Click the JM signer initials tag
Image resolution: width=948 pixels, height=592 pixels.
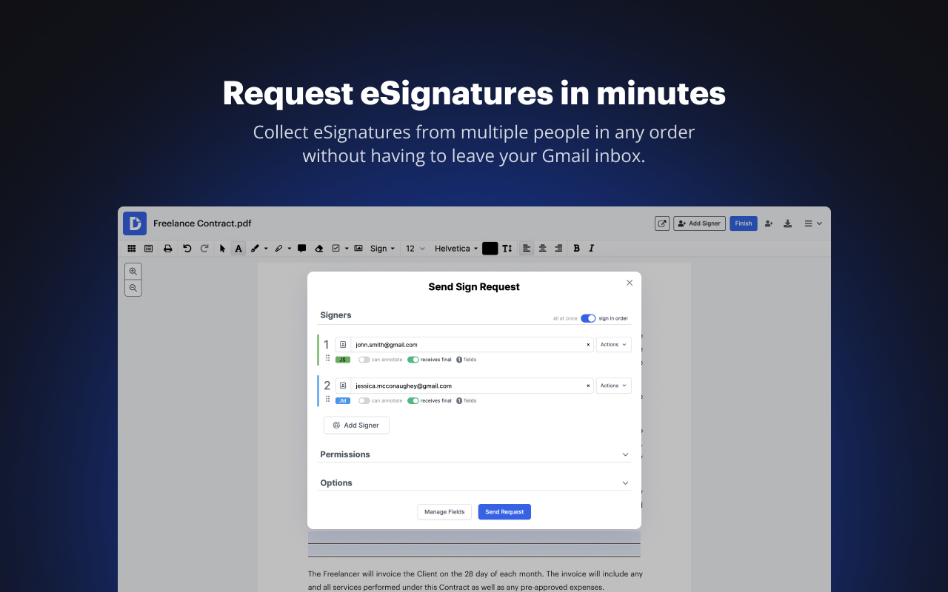[343, 400]
